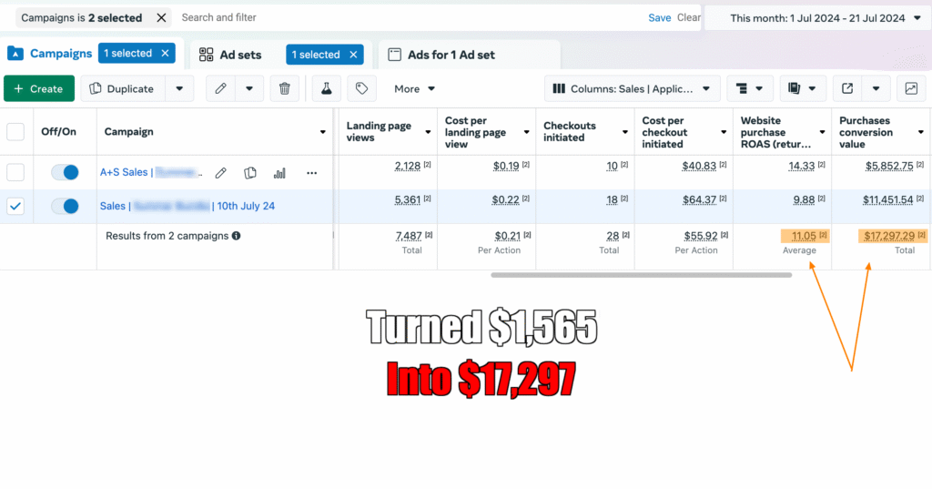Click the tag label icon in toolbar
This screenshot has width=932, height=489.
pyautogui.click(x=361, y=88)
